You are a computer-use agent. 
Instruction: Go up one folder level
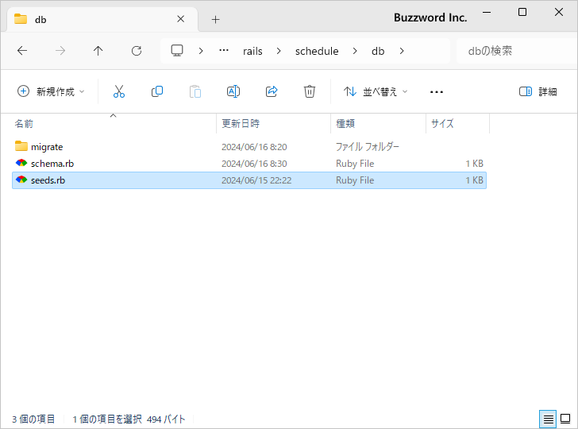(x=98, y=51)
